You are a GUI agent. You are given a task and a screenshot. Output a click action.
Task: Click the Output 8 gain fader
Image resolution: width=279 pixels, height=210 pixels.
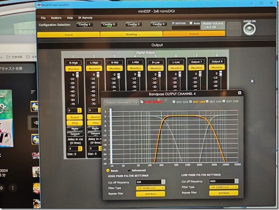coord(221,73)
